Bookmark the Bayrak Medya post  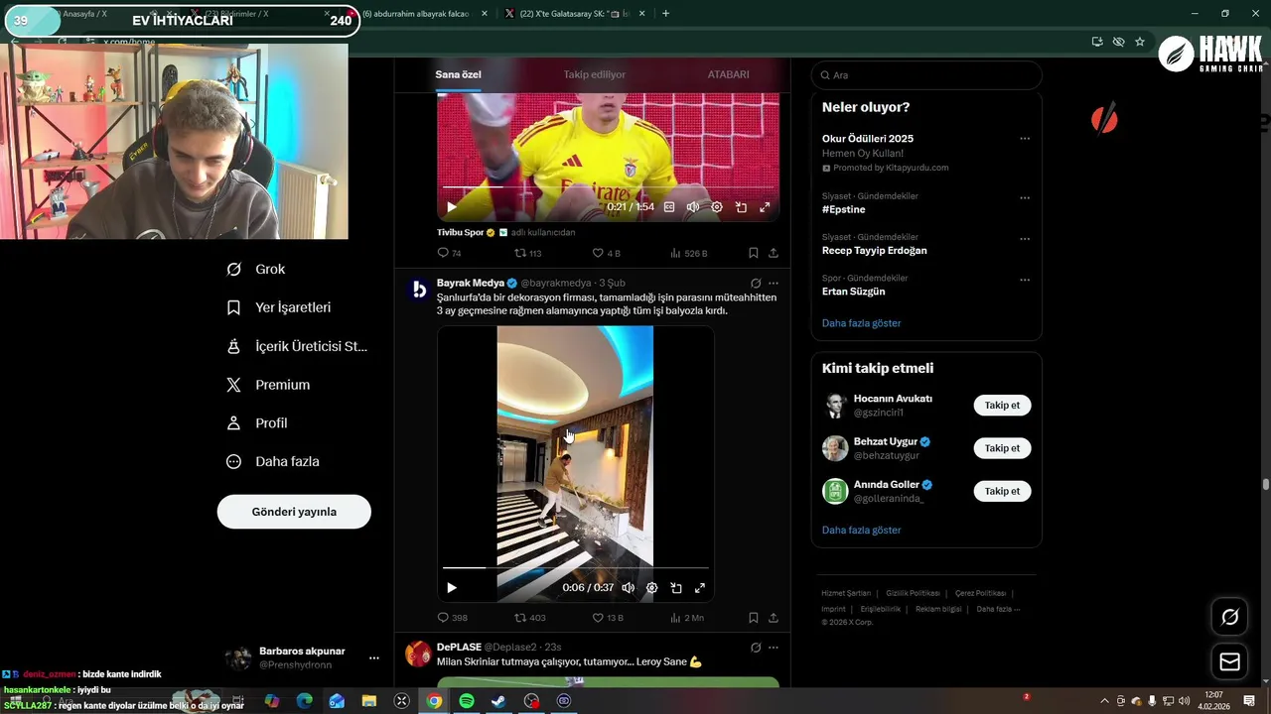(754, 617)
